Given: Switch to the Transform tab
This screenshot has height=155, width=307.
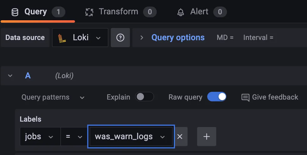Looking at the screenshot, I should 119,12.
